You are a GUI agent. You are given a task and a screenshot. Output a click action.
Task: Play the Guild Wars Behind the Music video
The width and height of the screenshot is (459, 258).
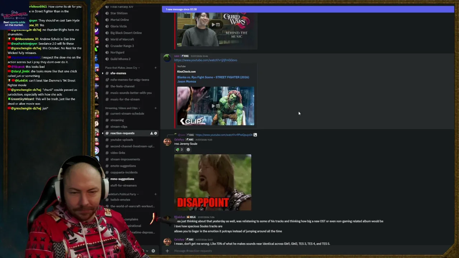pyautogui.click(x=213, y=25)
